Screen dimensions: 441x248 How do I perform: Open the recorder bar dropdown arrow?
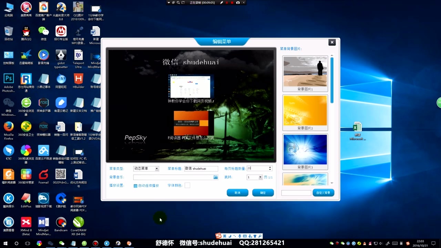point(169,2)
